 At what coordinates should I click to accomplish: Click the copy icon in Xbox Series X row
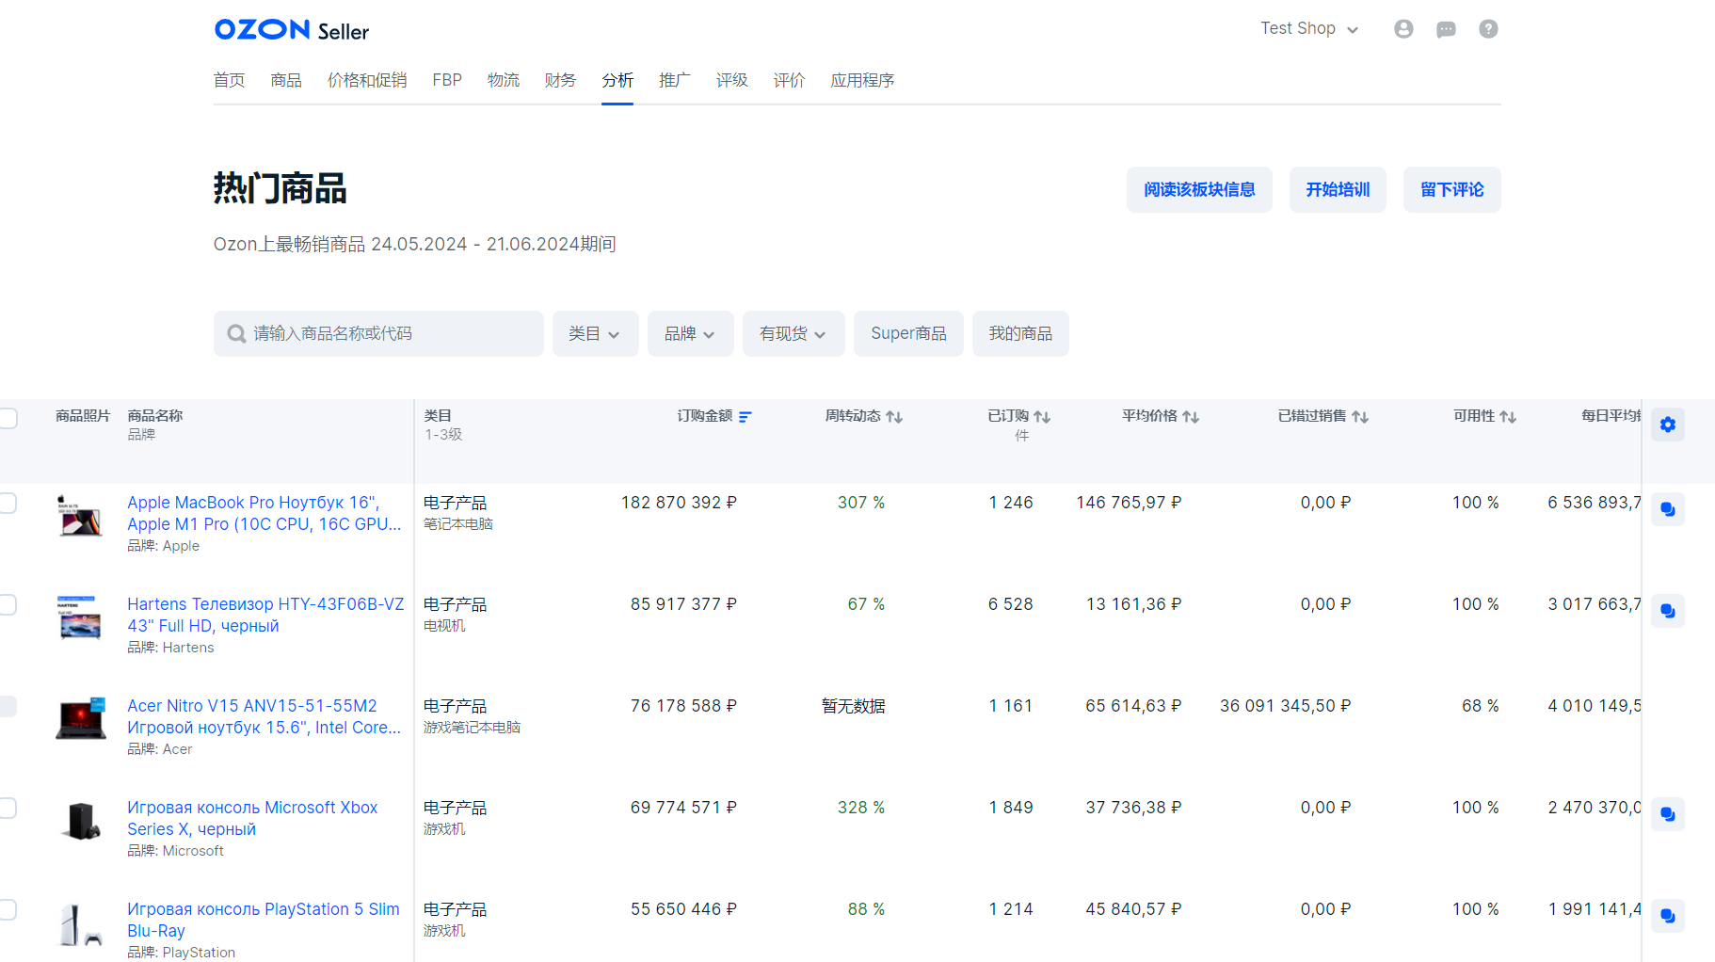1668,814
